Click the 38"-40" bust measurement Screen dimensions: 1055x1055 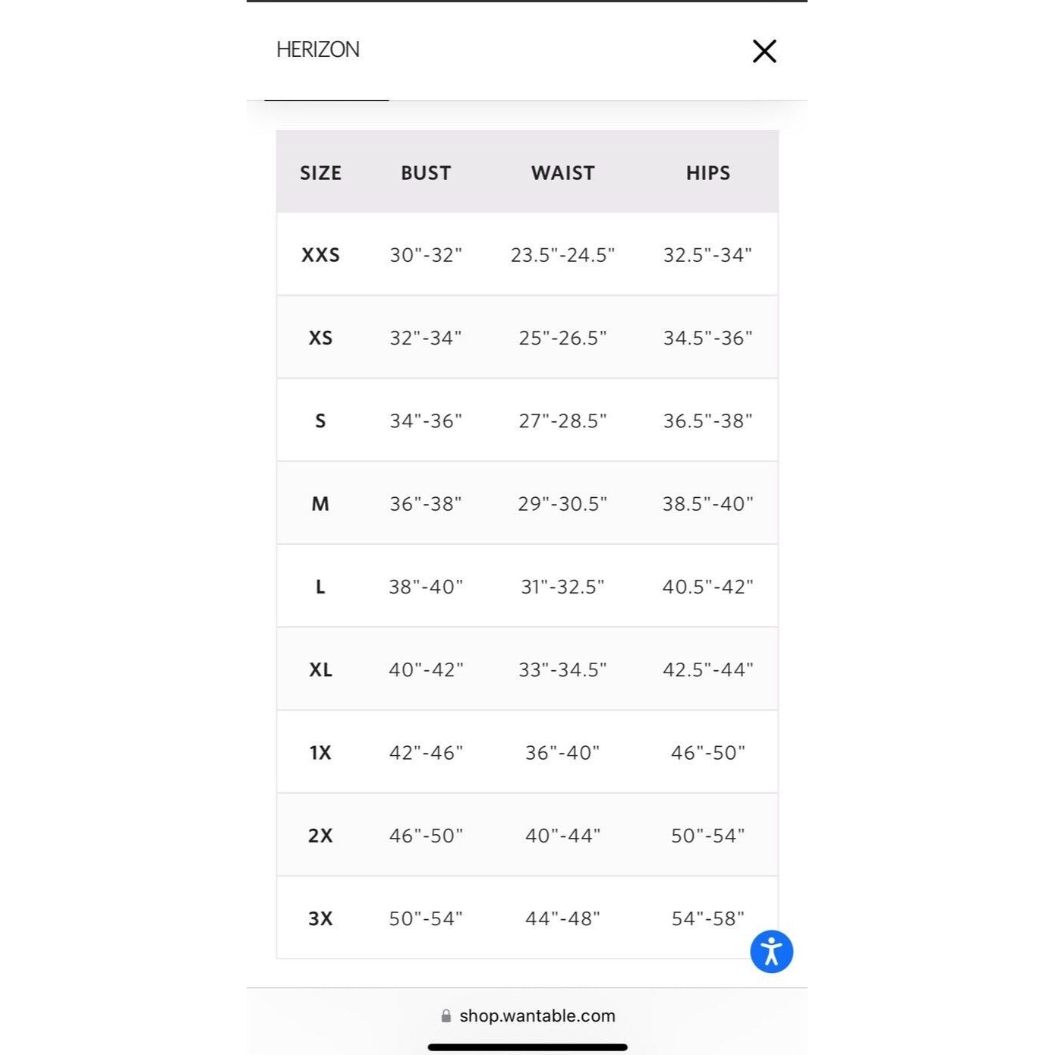(x=426, y=587)
